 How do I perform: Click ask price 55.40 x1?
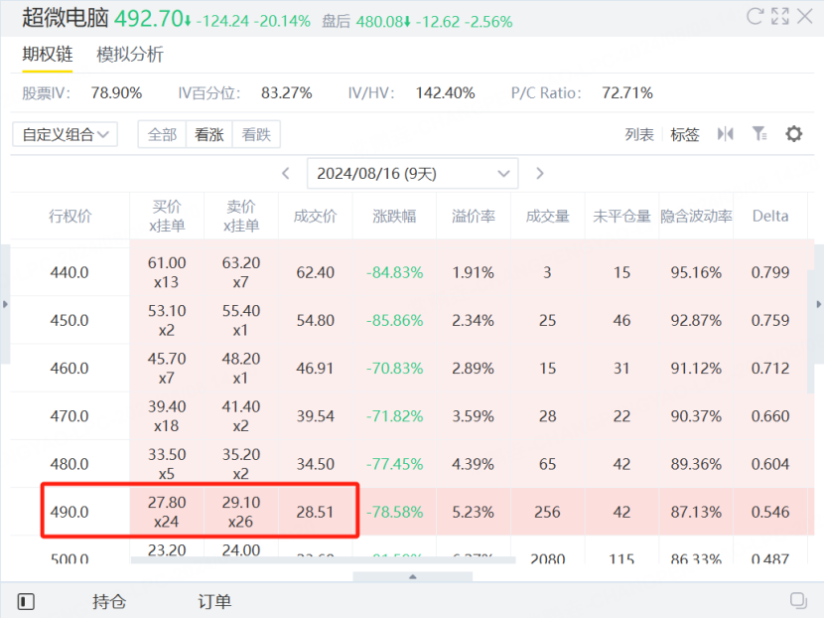[x=240, y=320]
